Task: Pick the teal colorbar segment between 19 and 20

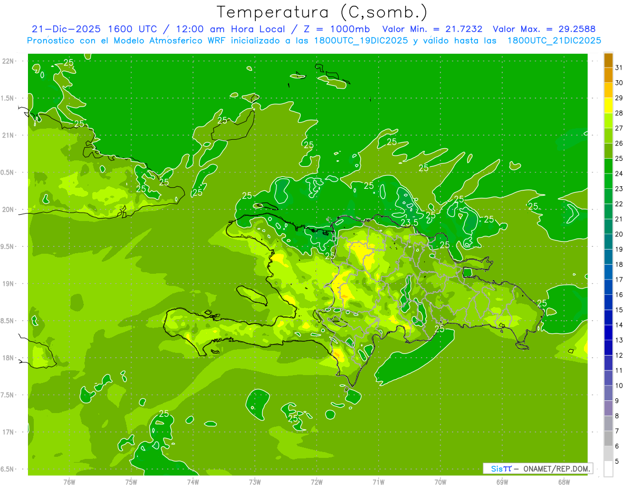Action: 608,242
